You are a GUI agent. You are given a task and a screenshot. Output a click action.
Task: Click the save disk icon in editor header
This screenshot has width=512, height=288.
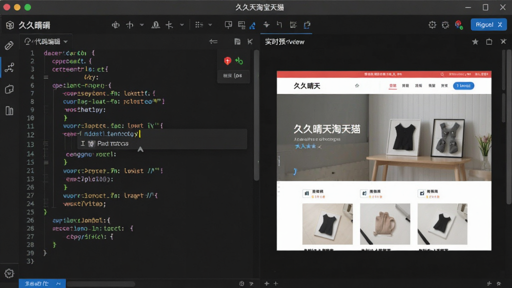[x=237, y=41]
